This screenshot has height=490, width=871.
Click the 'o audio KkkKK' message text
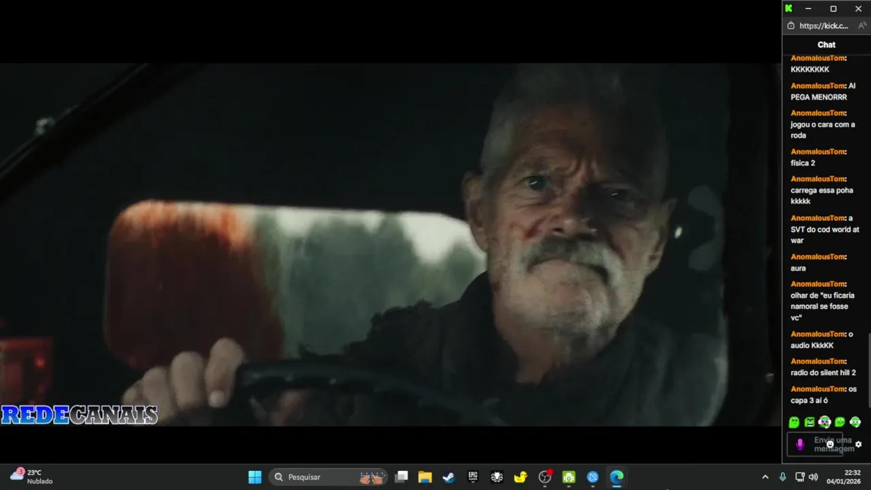point(823,340)
